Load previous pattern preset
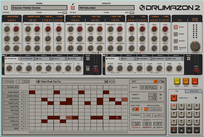Viewport: 204px width, 137px height. pyautogui.click(x=110, y=82)
